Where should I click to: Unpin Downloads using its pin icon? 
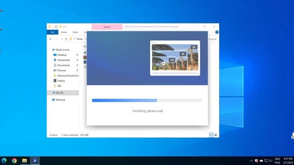click(x=77, y=60)
